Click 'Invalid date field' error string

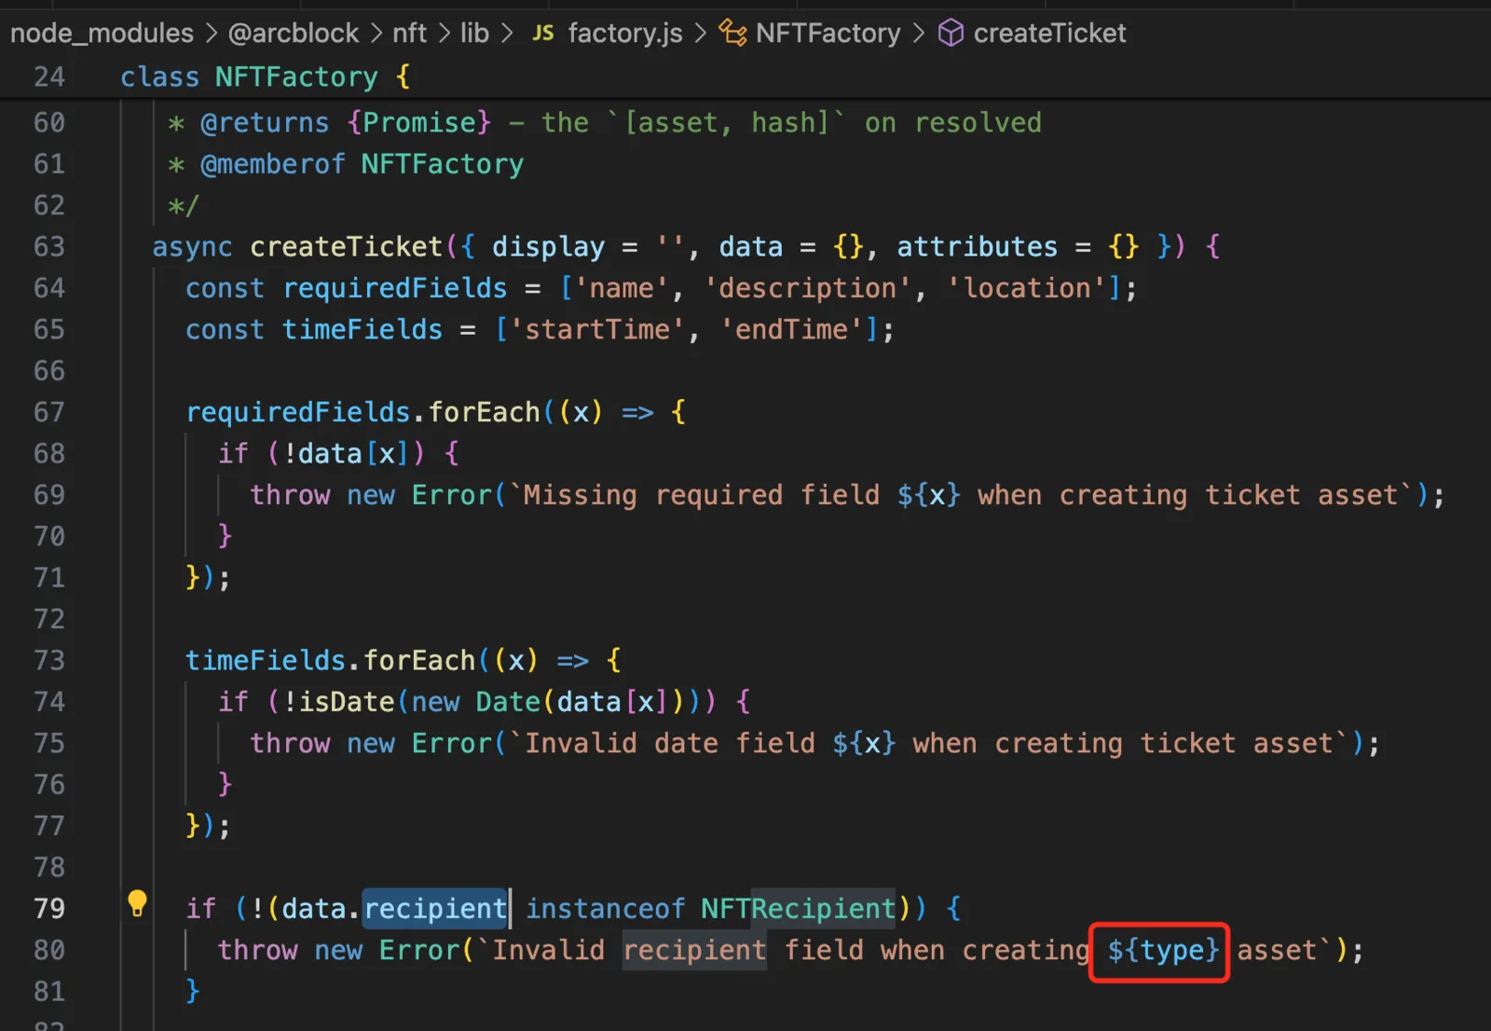coord(669,744)
